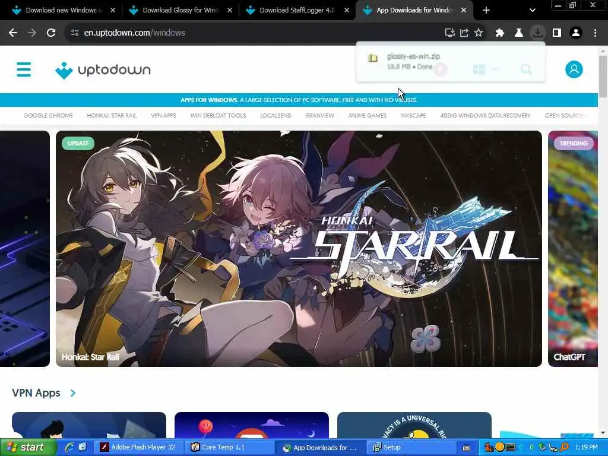Open the Windows start button
This screenshot has width=608, height=456.
[27, 448]
